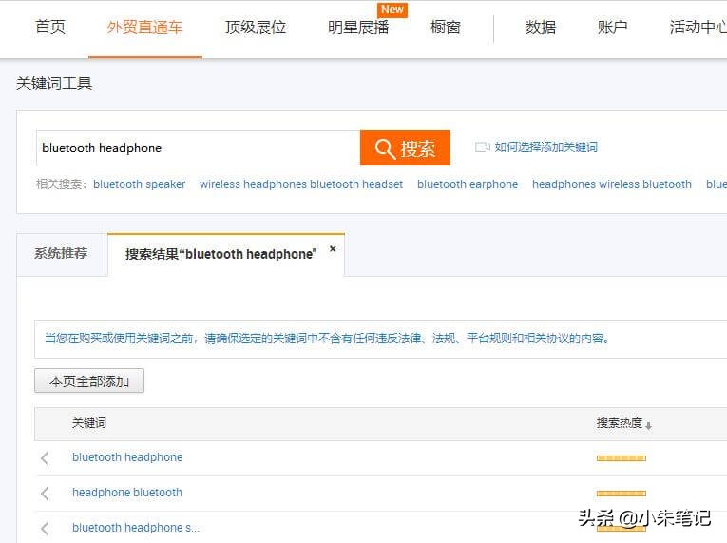Click the 关键词工具 page heading
Screen dimensions: 727x543
54,84
